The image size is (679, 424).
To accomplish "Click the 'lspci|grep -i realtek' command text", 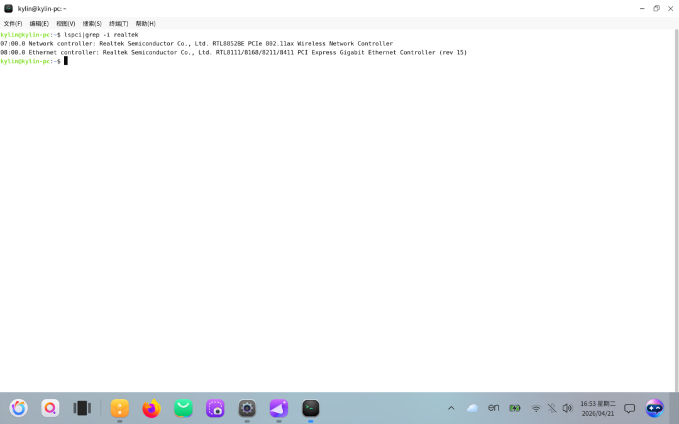I will [101, 35].
